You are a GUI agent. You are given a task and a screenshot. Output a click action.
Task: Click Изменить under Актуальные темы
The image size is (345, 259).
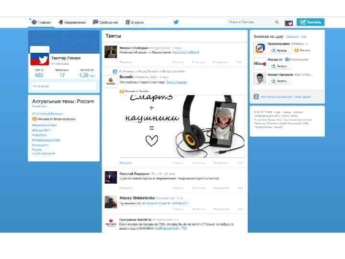pyautogui.click(x=39, y=106)
